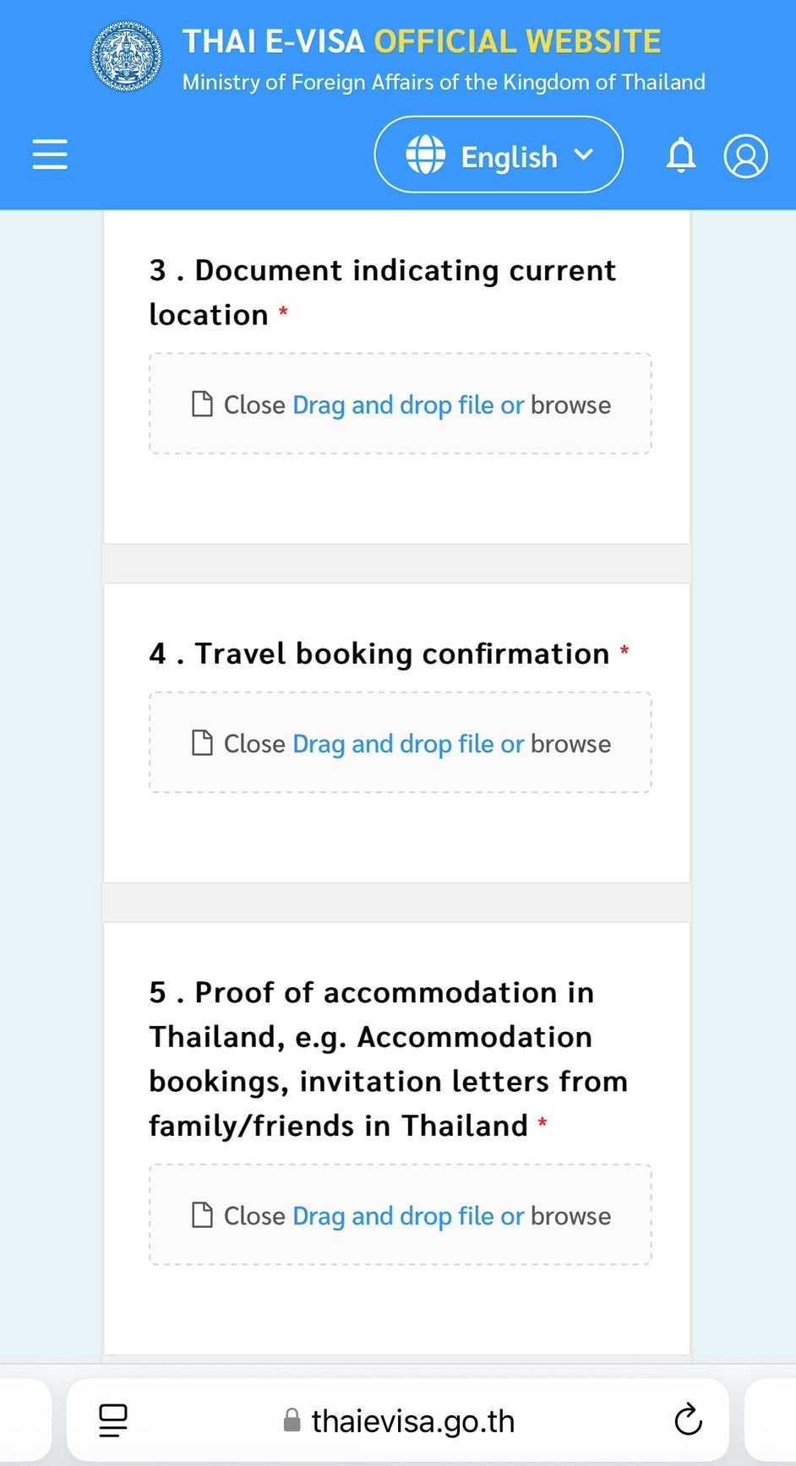Click Close in current location upload box
The width and height of the screenshot is (796, 1466).
[254, 405]
